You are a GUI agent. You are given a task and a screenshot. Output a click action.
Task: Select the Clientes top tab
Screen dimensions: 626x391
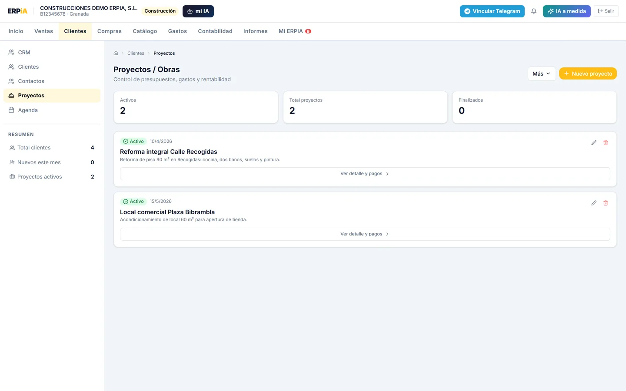tap(75, 31)
